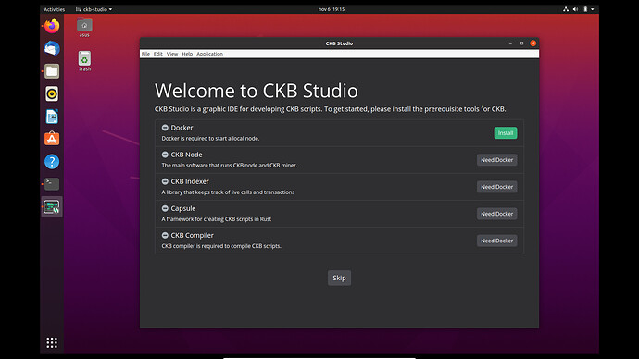The width and height of the screenshot is (639, 359).
Task: Open Rhythmbox music player in dock
Action: pos(52,94)
